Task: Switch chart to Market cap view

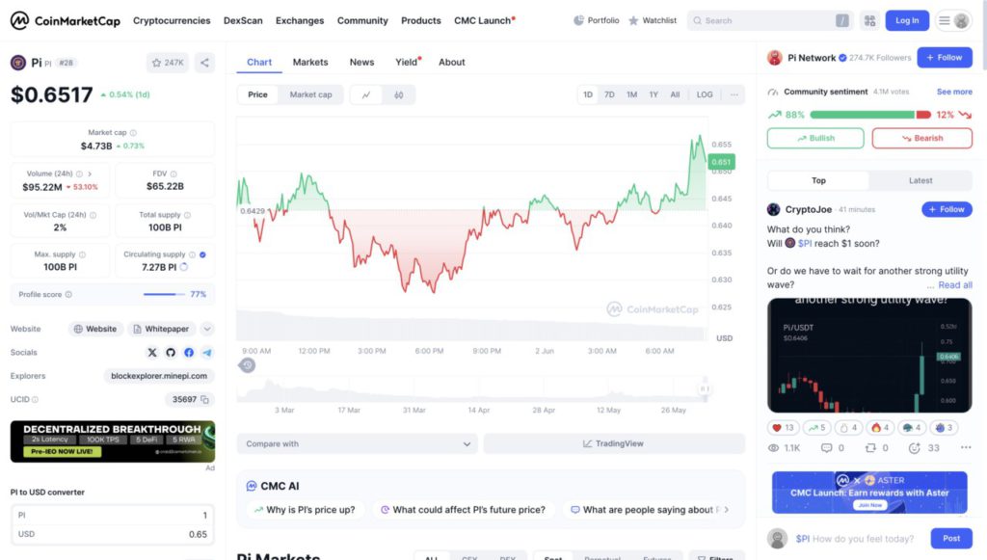Action: 310,94
